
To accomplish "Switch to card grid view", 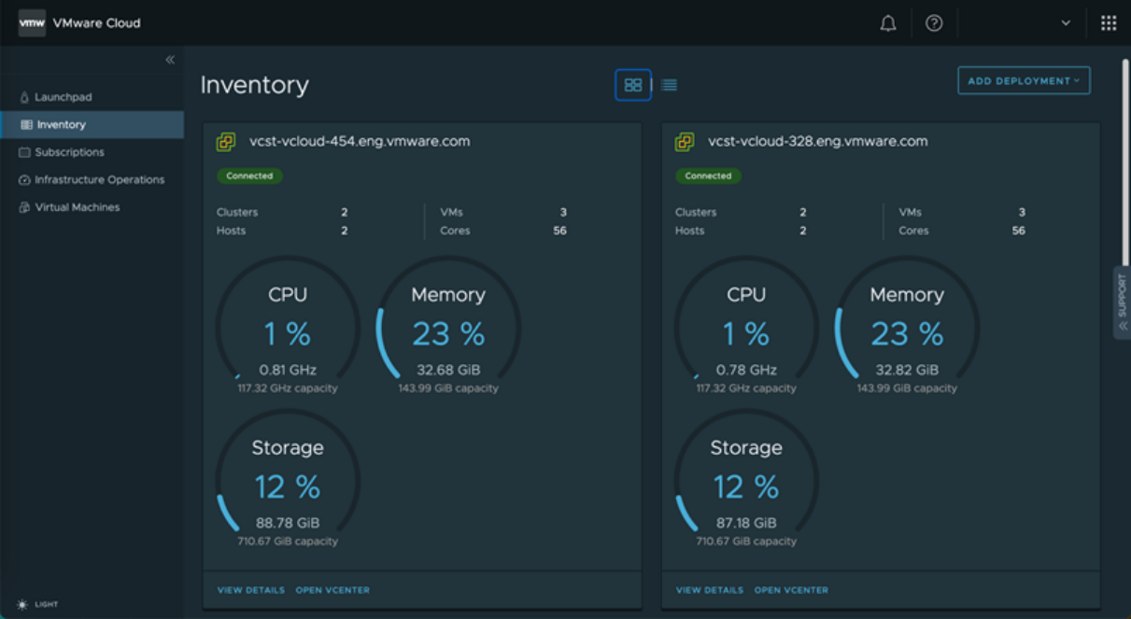I will (632, 85).
